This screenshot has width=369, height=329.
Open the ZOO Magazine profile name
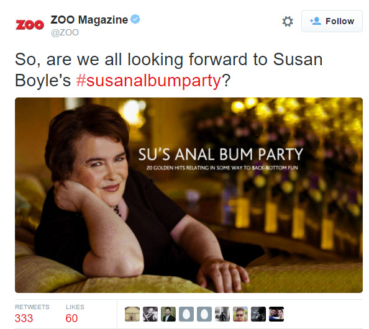[89, 20]
